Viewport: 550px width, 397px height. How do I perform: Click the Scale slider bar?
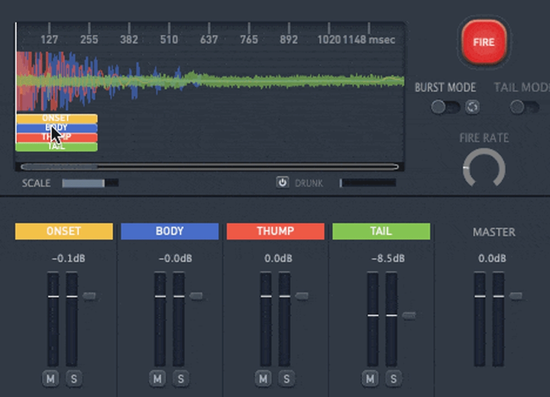[90, 183]
